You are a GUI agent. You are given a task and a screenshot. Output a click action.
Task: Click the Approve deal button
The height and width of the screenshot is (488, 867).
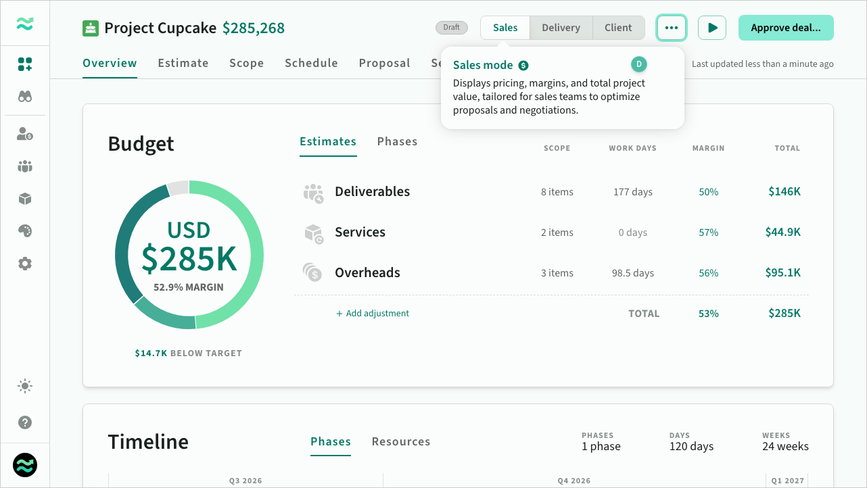pos(786,28)
